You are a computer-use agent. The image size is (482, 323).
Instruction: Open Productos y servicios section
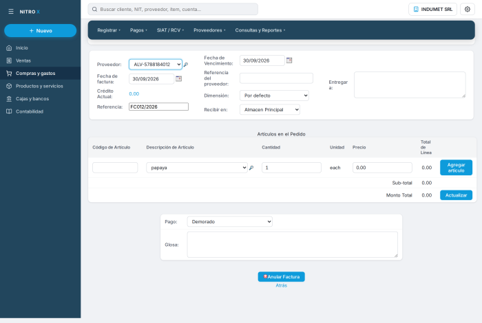[40, 86]
